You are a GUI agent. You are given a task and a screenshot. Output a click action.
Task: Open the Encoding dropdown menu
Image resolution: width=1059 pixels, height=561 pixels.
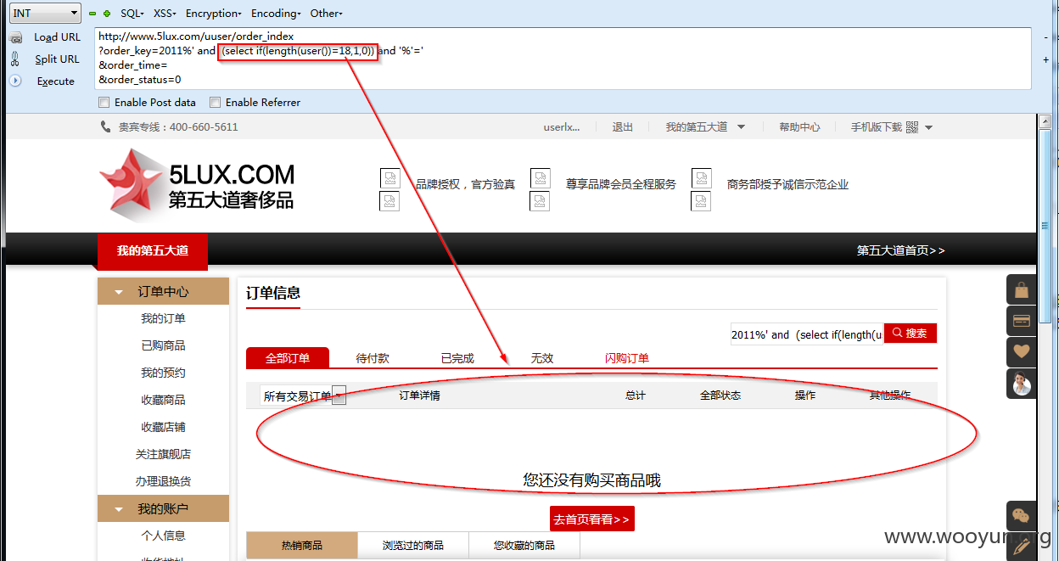tap(277, 14)
